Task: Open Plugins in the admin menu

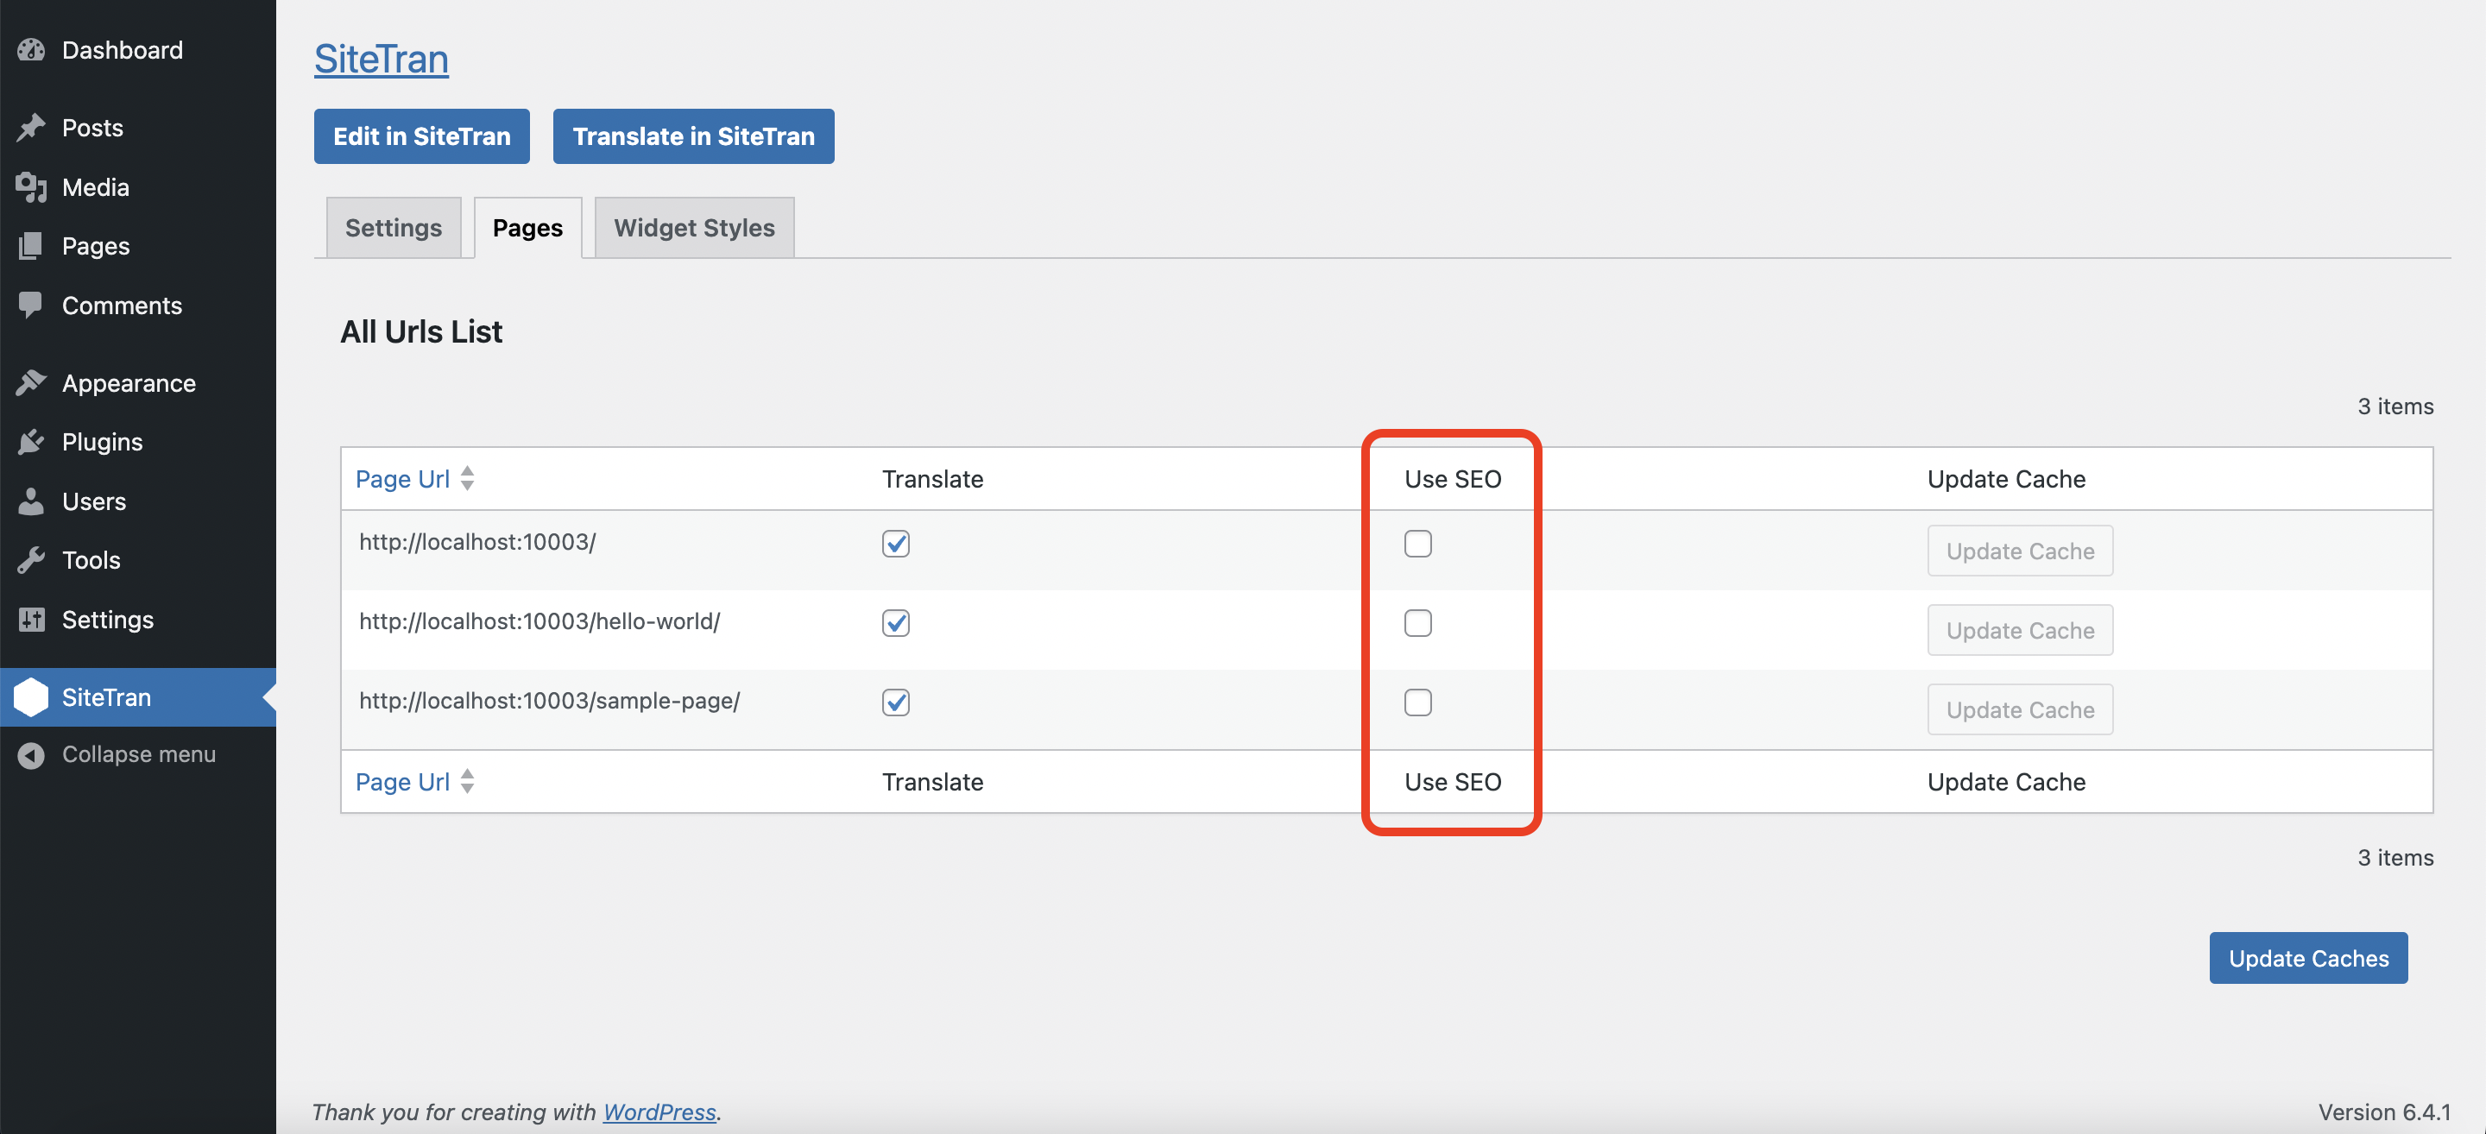Action: click(138, 442)
